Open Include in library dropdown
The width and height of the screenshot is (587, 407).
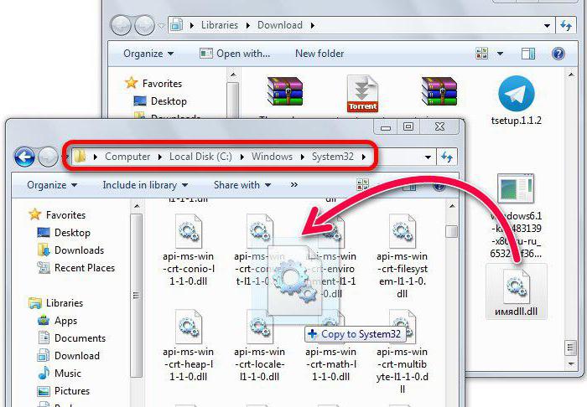[145, 185]
